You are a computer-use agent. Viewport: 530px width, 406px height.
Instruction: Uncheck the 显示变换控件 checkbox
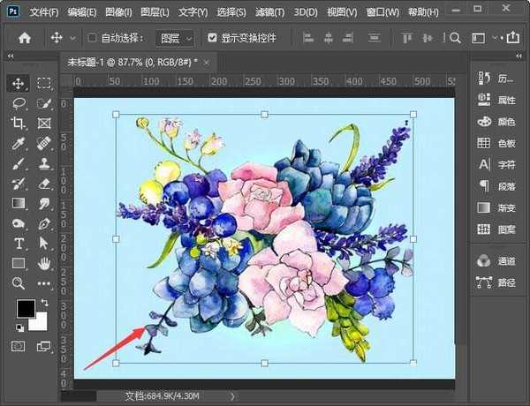[212, 39]
